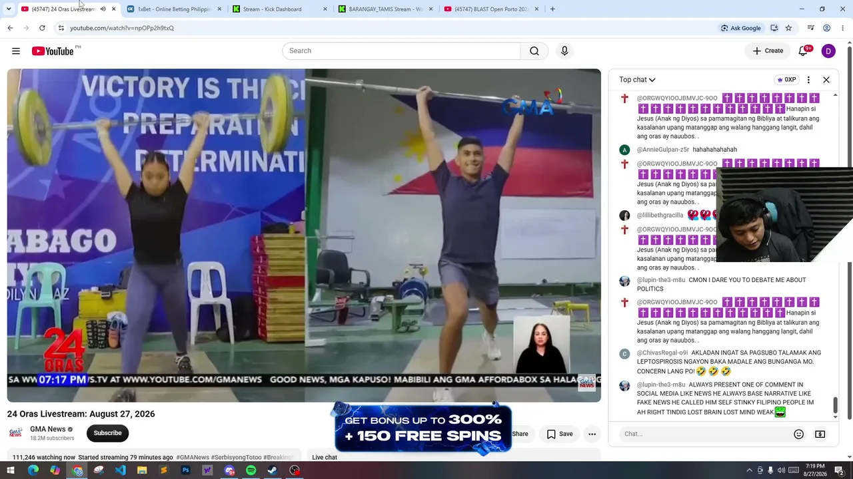Start voice search with the microphone

[564, 51]
